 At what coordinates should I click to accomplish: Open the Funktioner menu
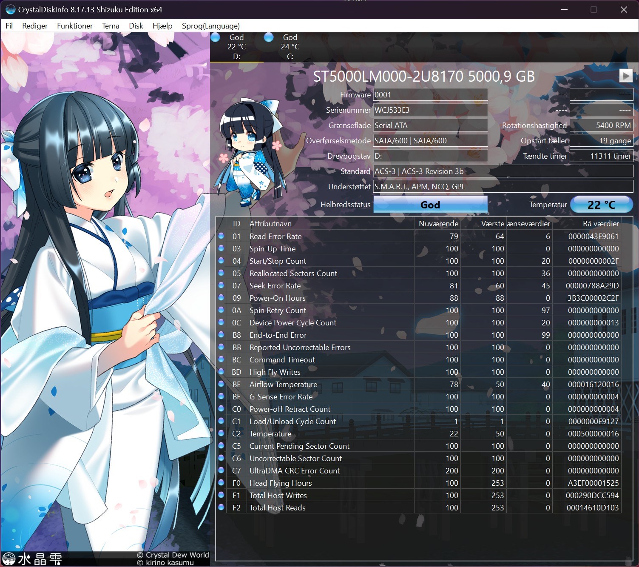coord(75,26)
